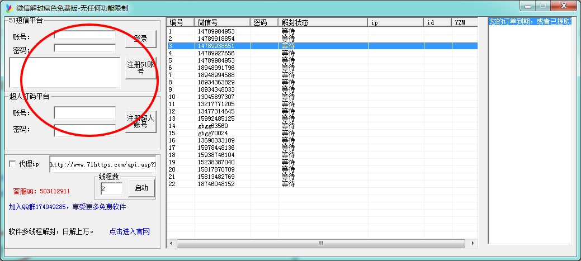Sort by the 微信号 column header

point(223,22)
